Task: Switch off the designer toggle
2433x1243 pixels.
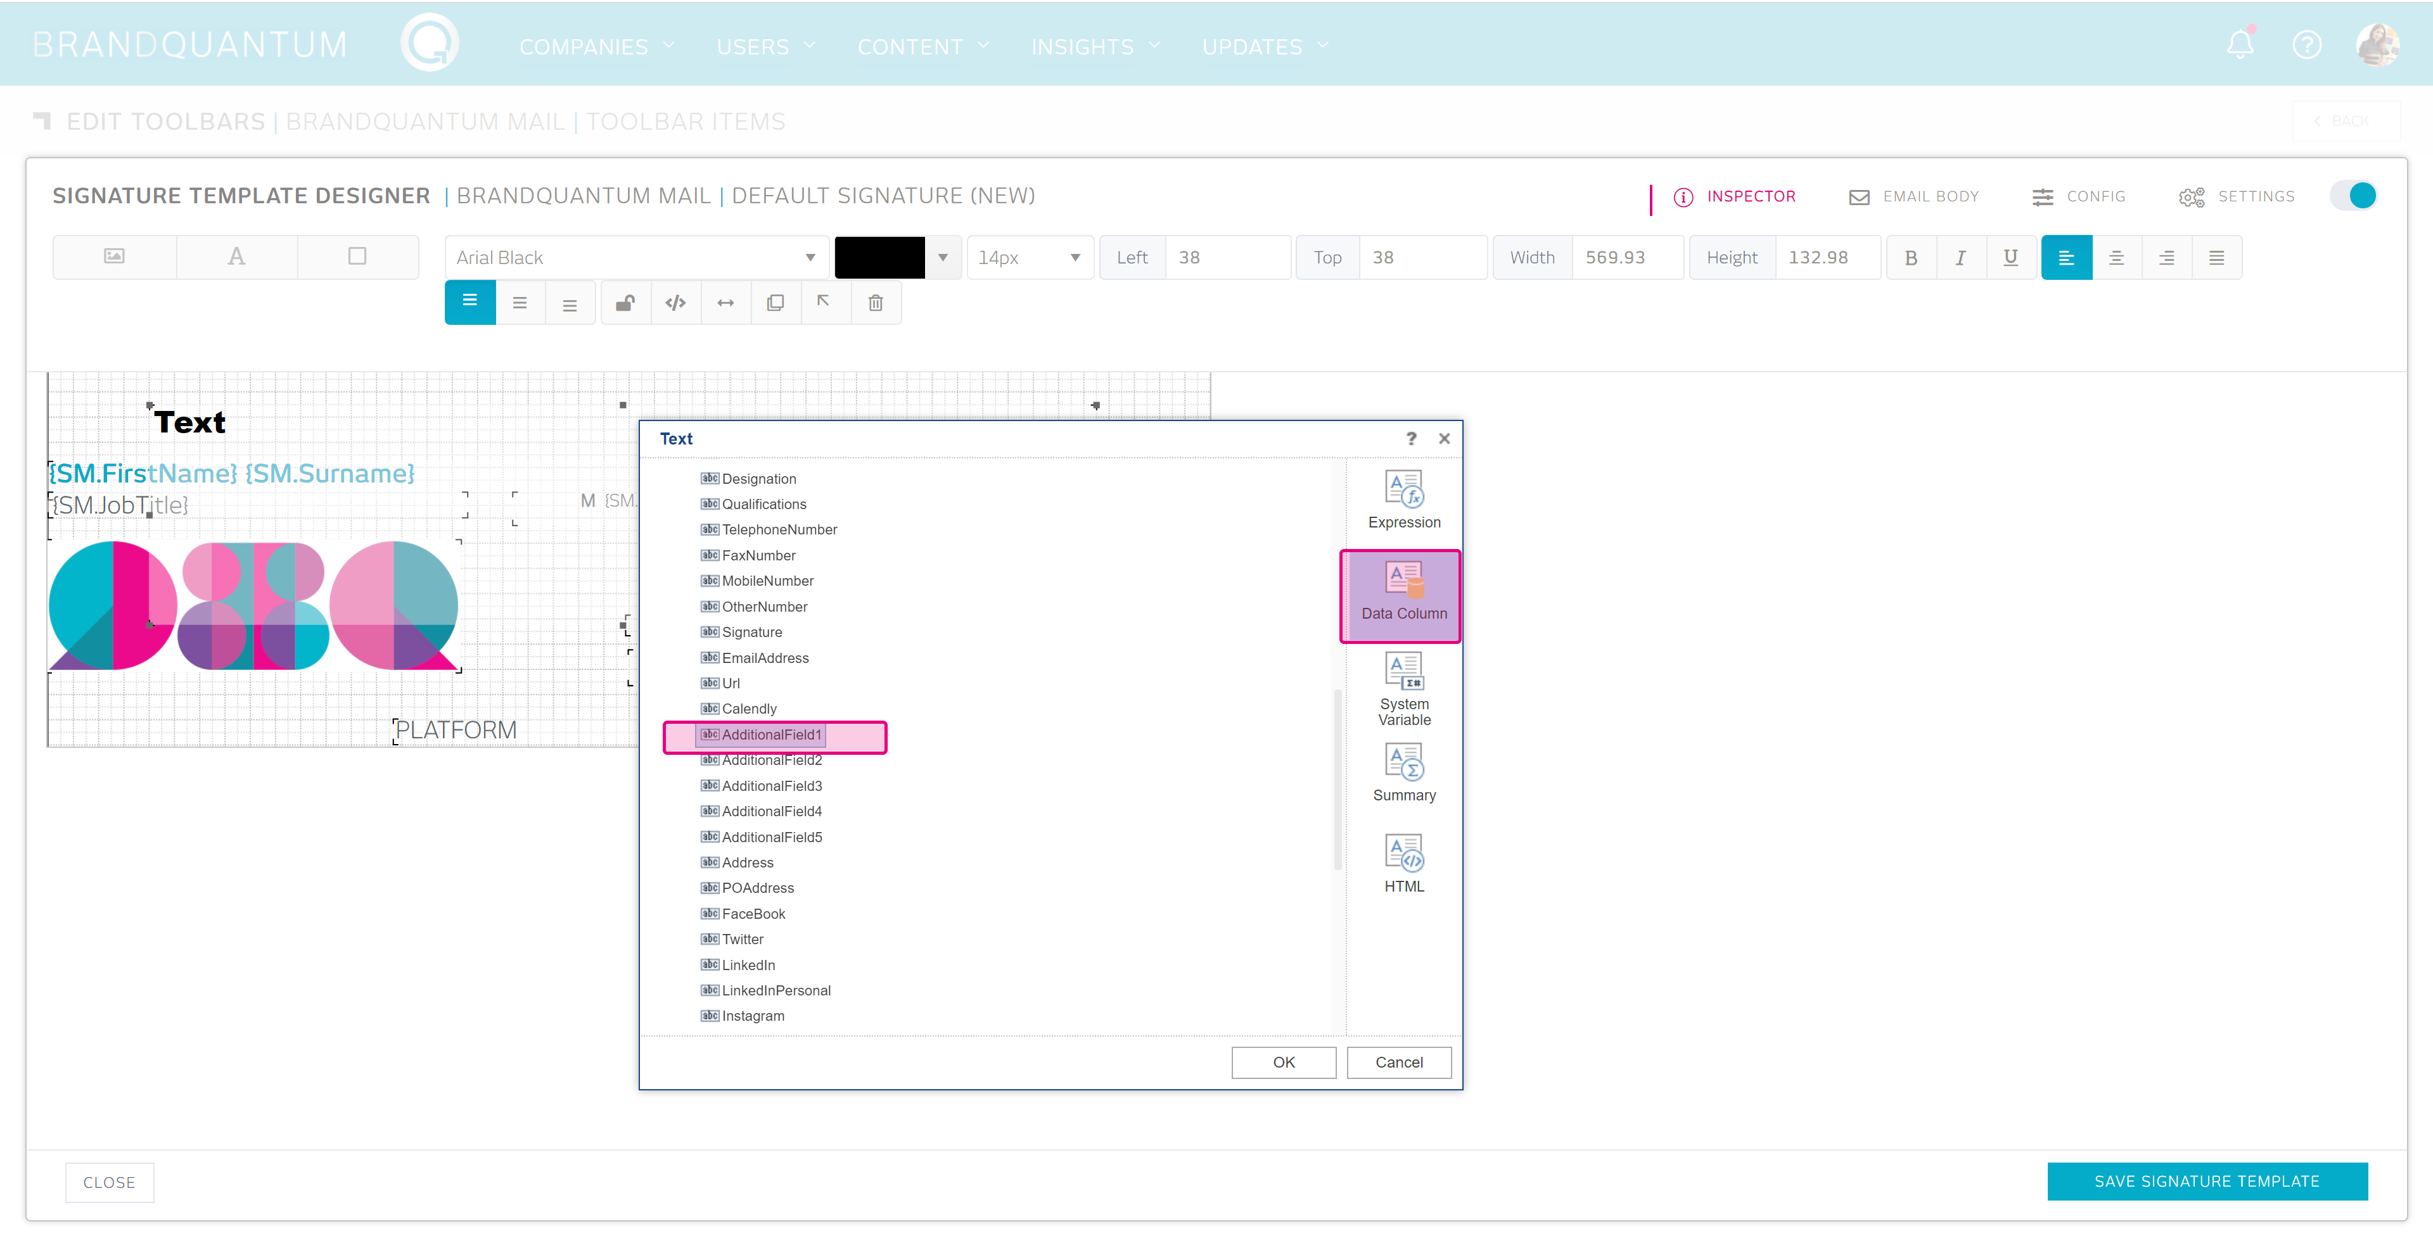Action: click(x=2353, y=196)
